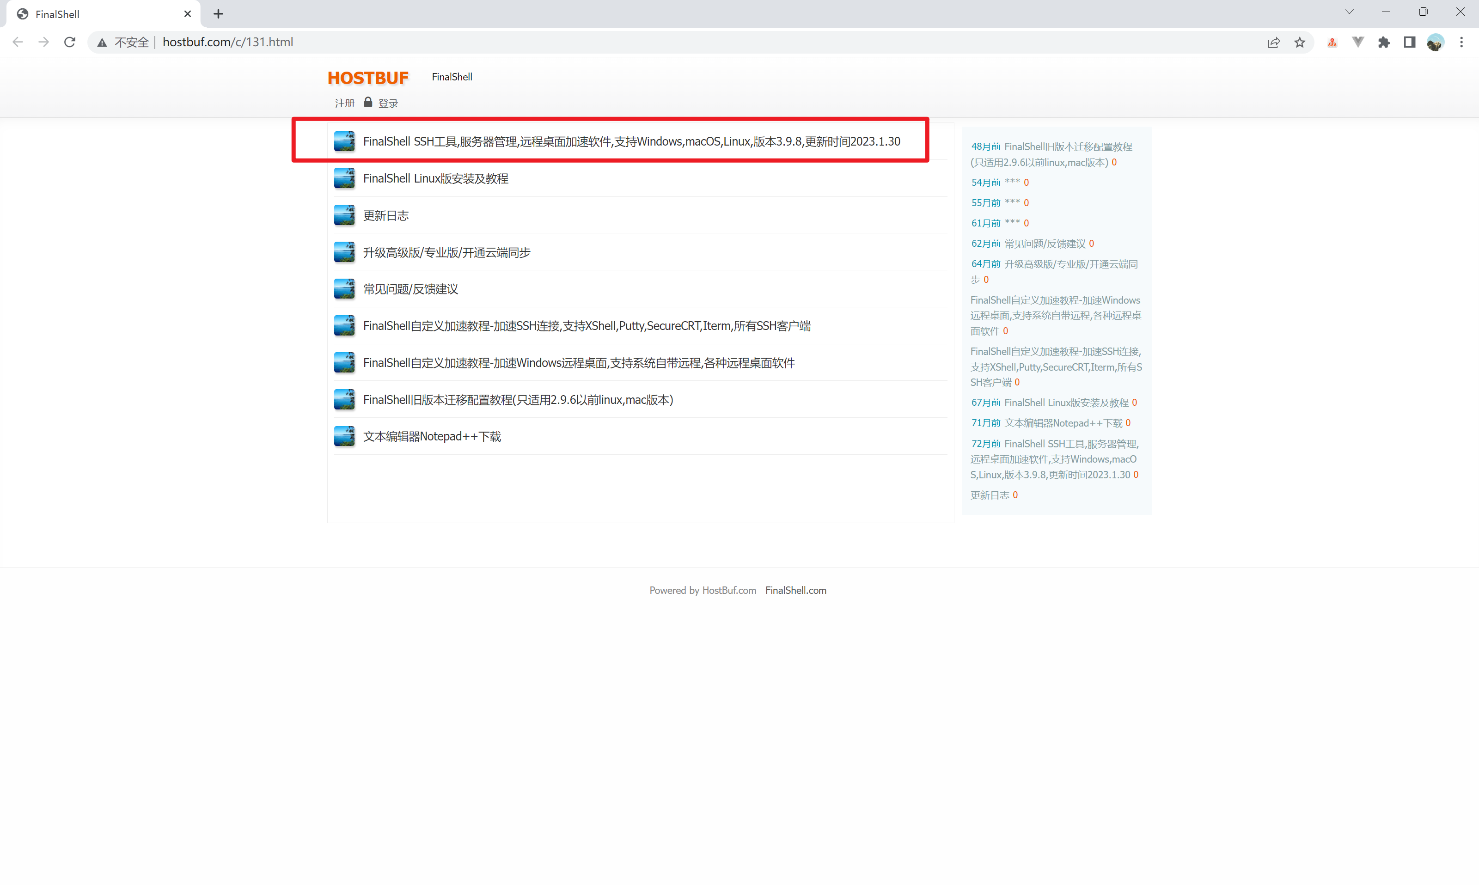This screenshot has height=885, width=1479.
Task: Click the share icon in the address bar
Action: pyautogui.click(x=1274, y=42)
